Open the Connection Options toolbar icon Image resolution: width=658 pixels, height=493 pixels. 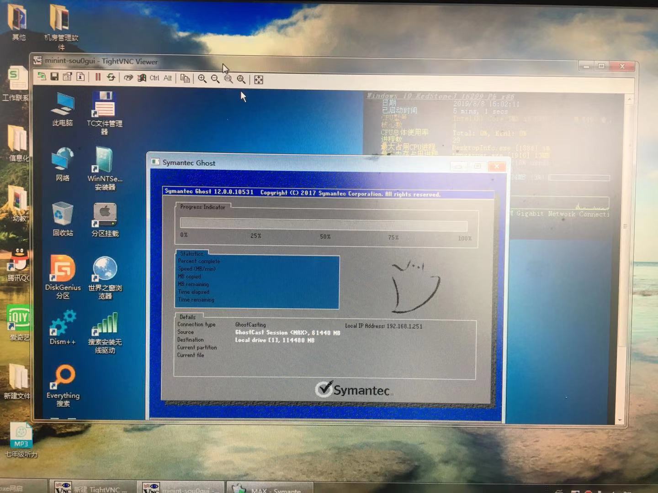[x=67, y=76]
